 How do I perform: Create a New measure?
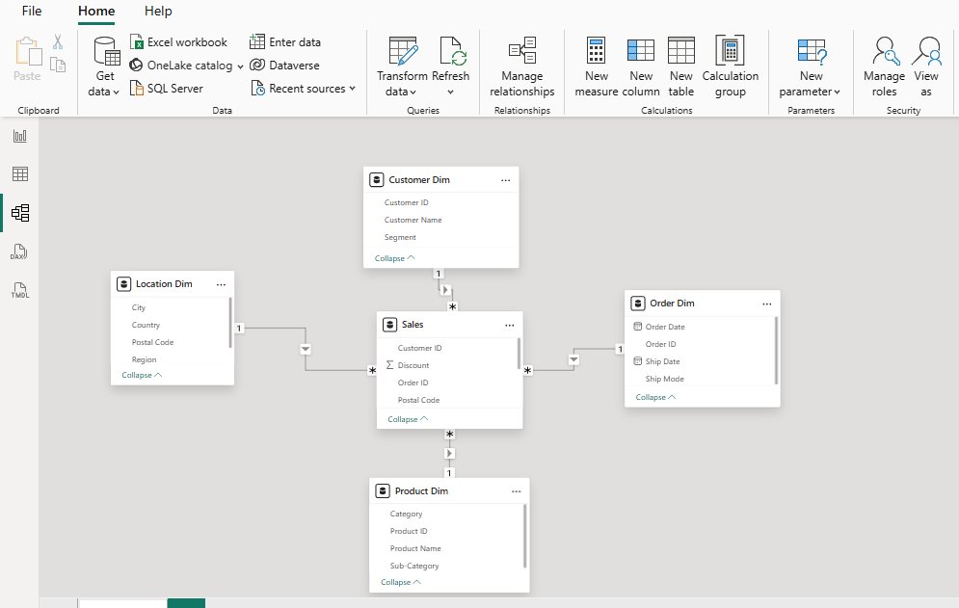coord(597,66)
